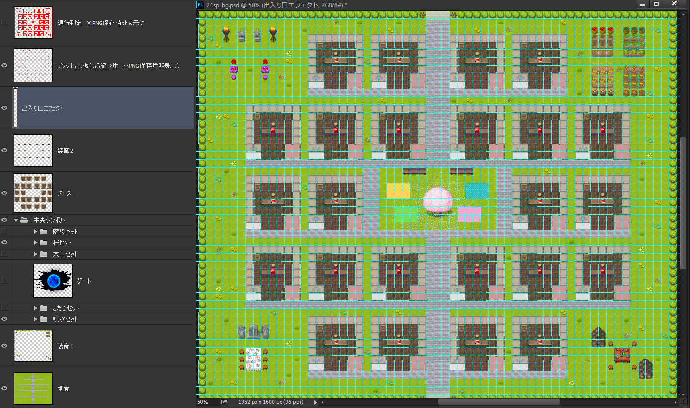Expand the こたつセット group

(36, 308)
